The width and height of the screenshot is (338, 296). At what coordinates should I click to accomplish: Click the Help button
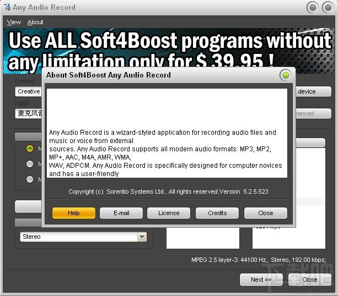74,213
